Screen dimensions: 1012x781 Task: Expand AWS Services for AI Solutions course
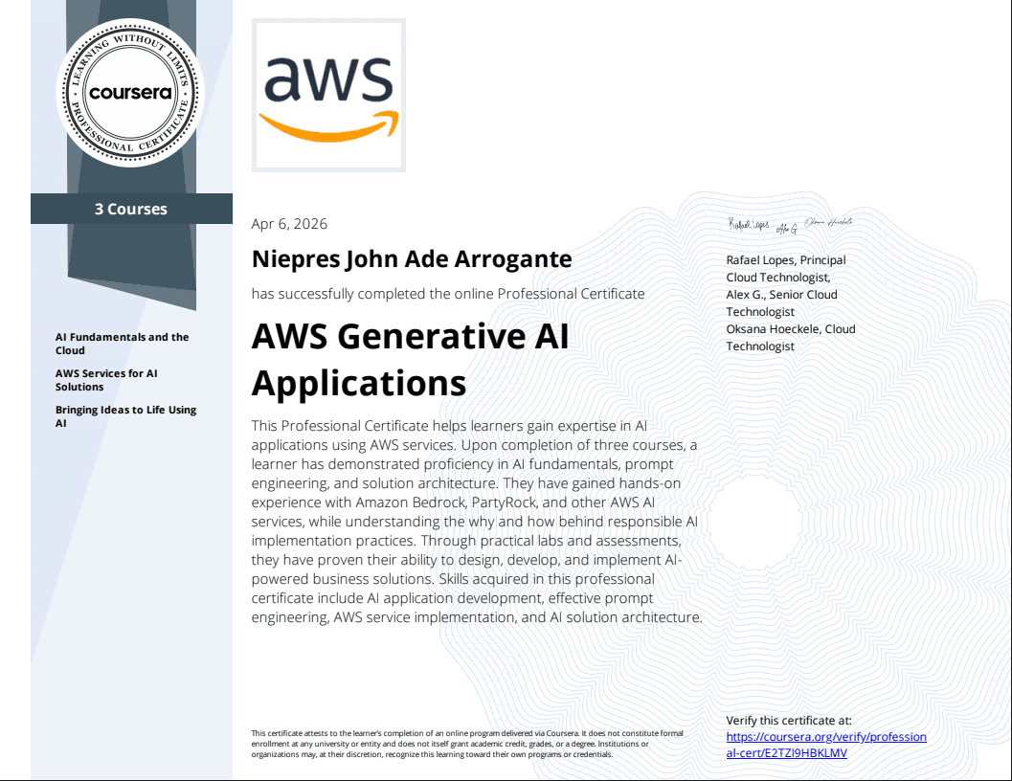point(105,379)
